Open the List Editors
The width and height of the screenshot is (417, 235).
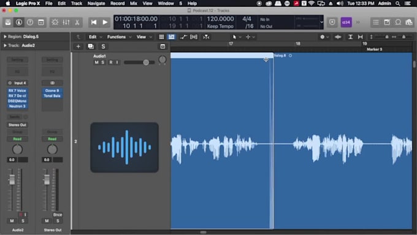[x=376, y=22]
